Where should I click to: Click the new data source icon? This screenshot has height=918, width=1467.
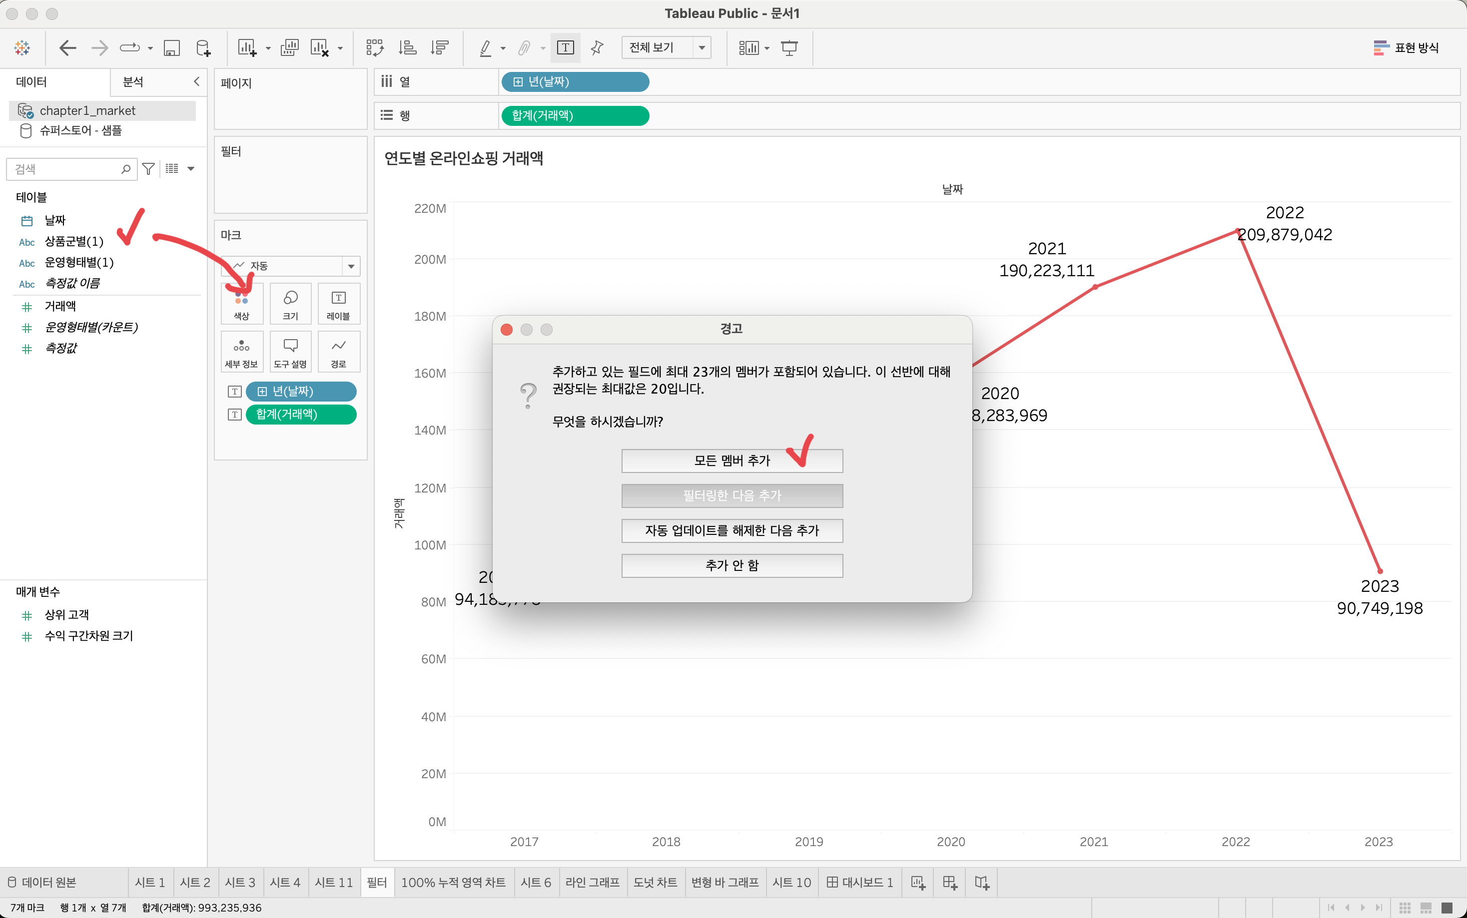coord(203,48)
